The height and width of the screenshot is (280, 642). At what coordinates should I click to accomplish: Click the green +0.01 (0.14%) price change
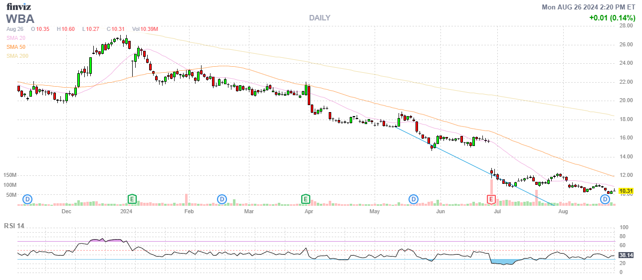click(612, 18)
